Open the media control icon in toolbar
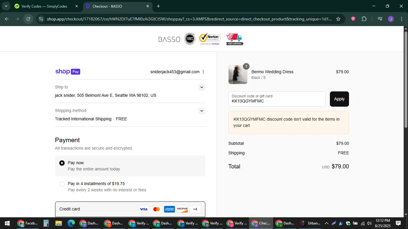This screenshot has width=408, height=229. [380, 19]
